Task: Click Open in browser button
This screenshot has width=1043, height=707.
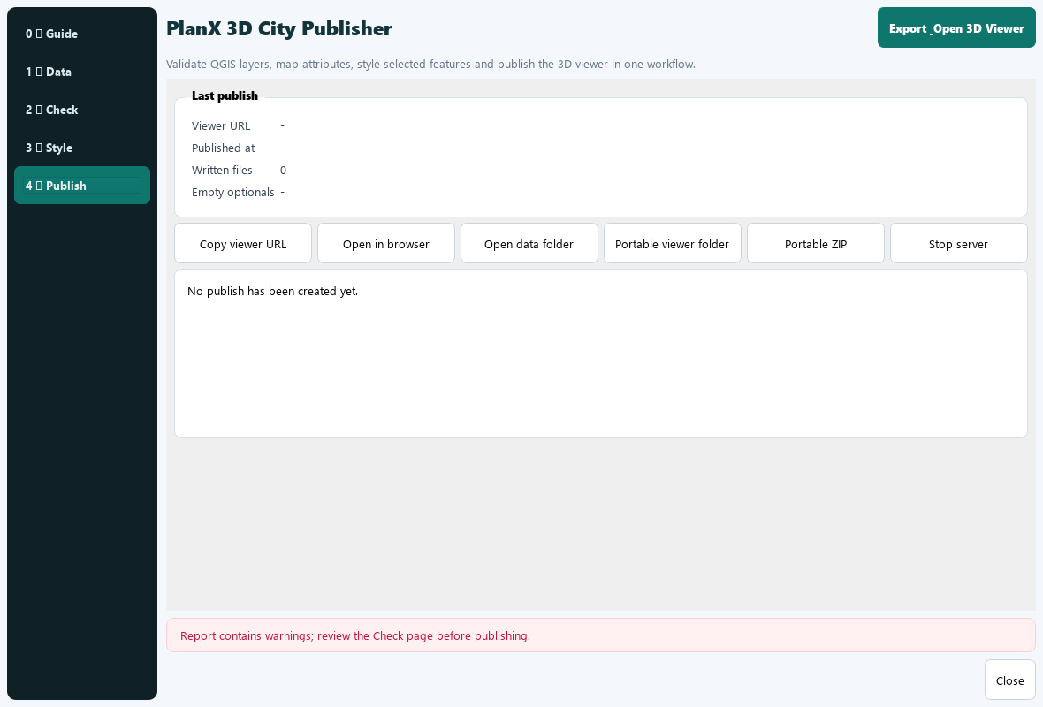Action: point(385,244)
